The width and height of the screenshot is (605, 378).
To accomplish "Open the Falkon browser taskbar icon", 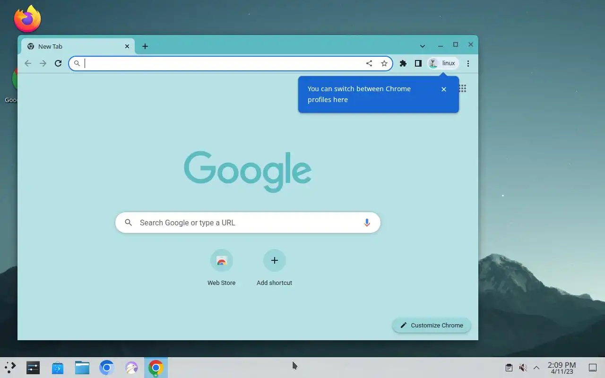I will click(x=131, y=368).
